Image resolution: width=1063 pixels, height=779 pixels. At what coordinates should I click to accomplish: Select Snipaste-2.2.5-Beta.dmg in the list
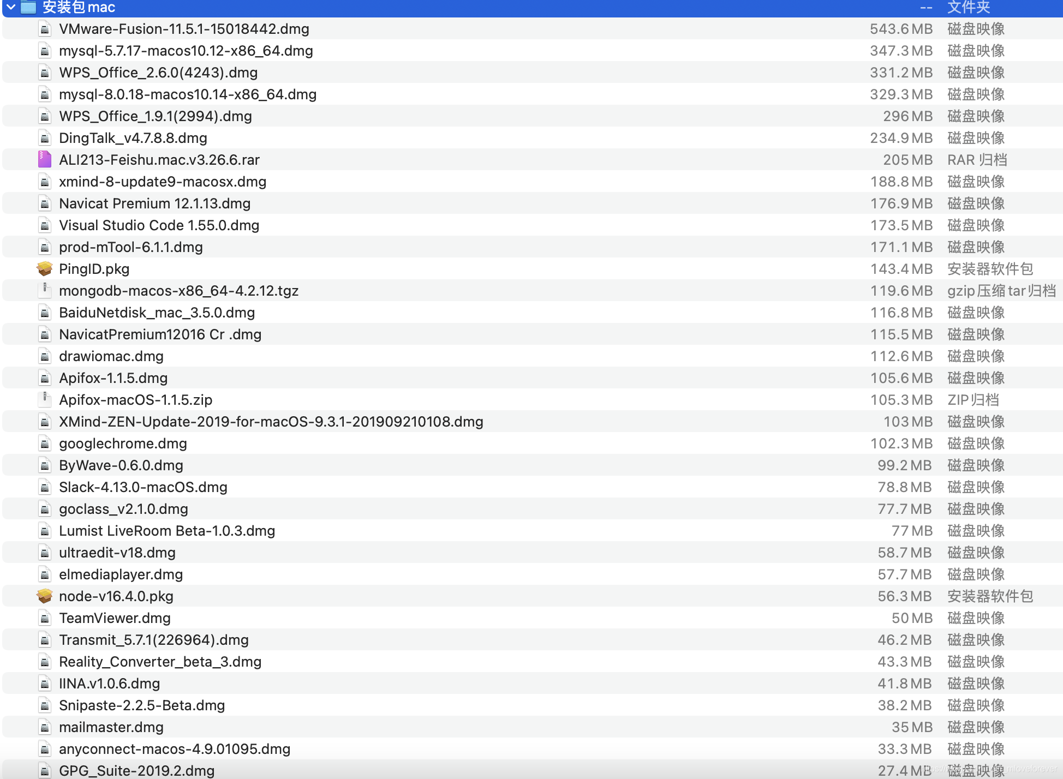pos(142,705)
